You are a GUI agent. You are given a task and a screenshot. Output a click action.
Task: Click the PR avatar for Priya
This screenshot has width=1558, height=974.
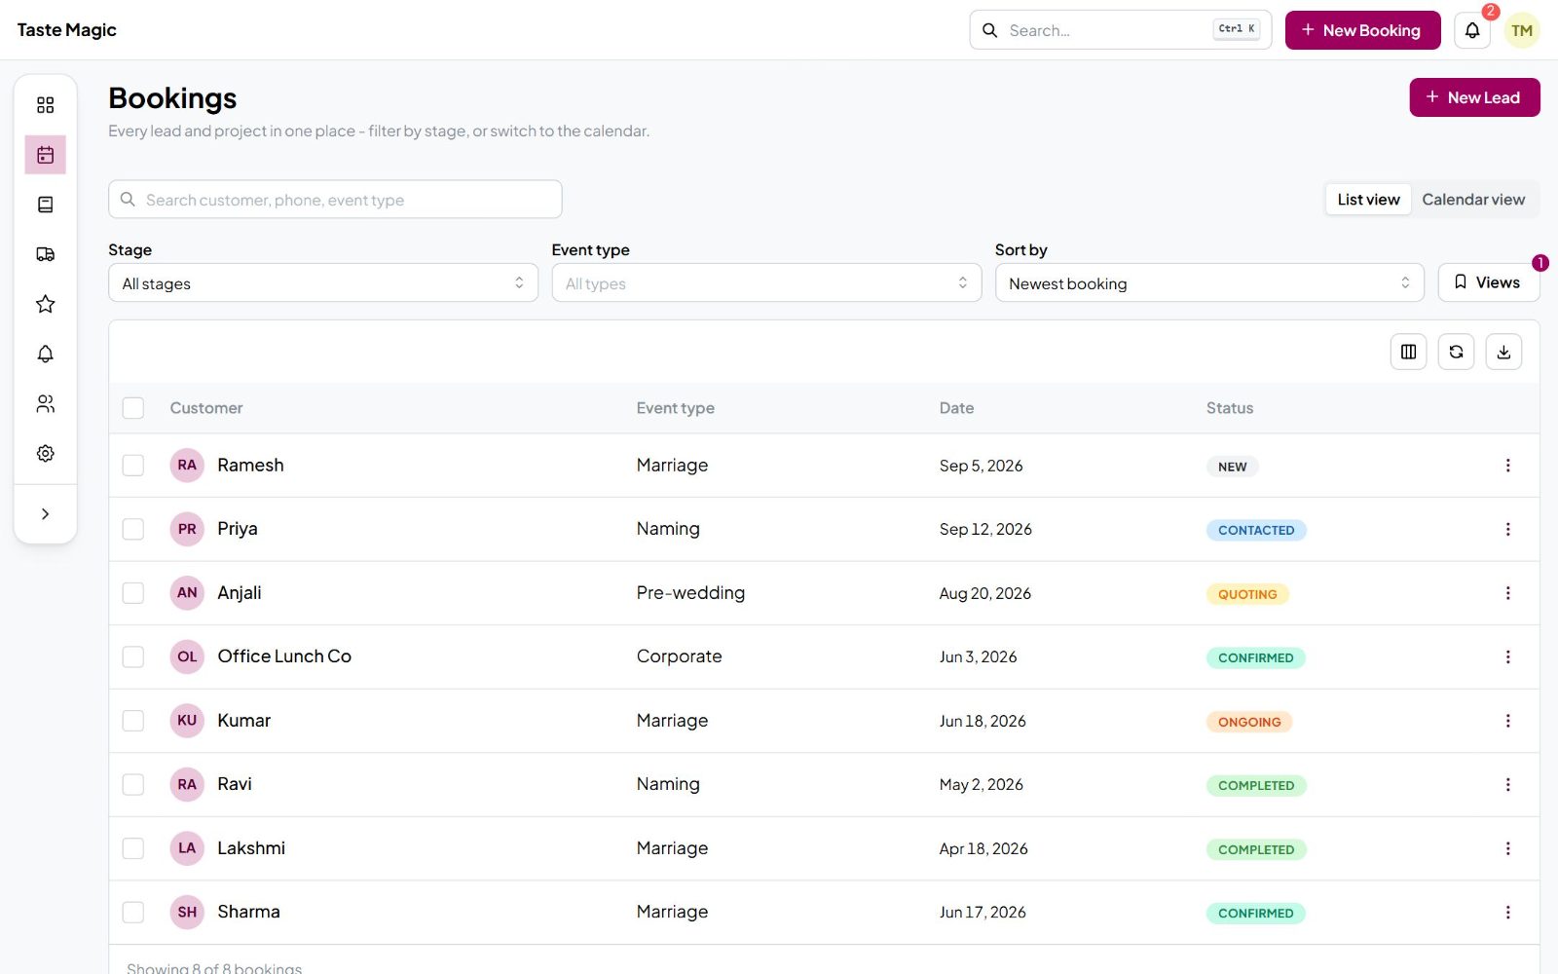click(x=187, y=529)
